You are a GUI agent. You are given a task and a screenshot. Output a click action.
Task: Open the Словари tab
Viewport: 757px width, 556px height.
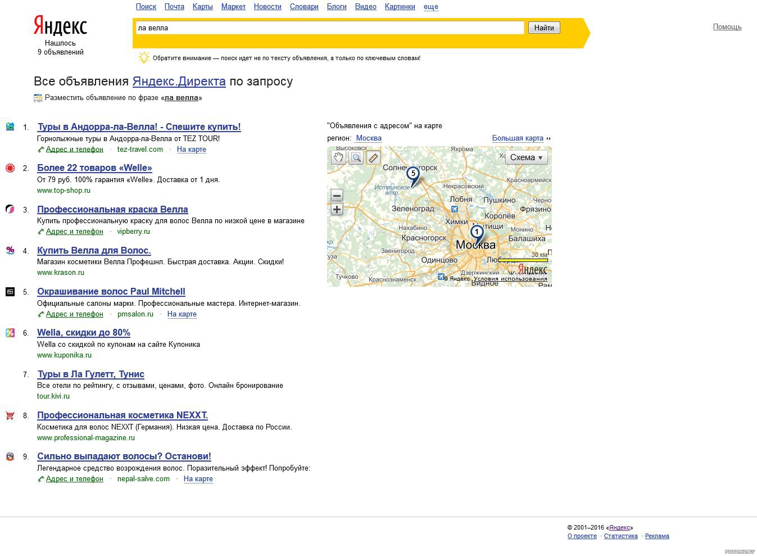pos(304,7)
